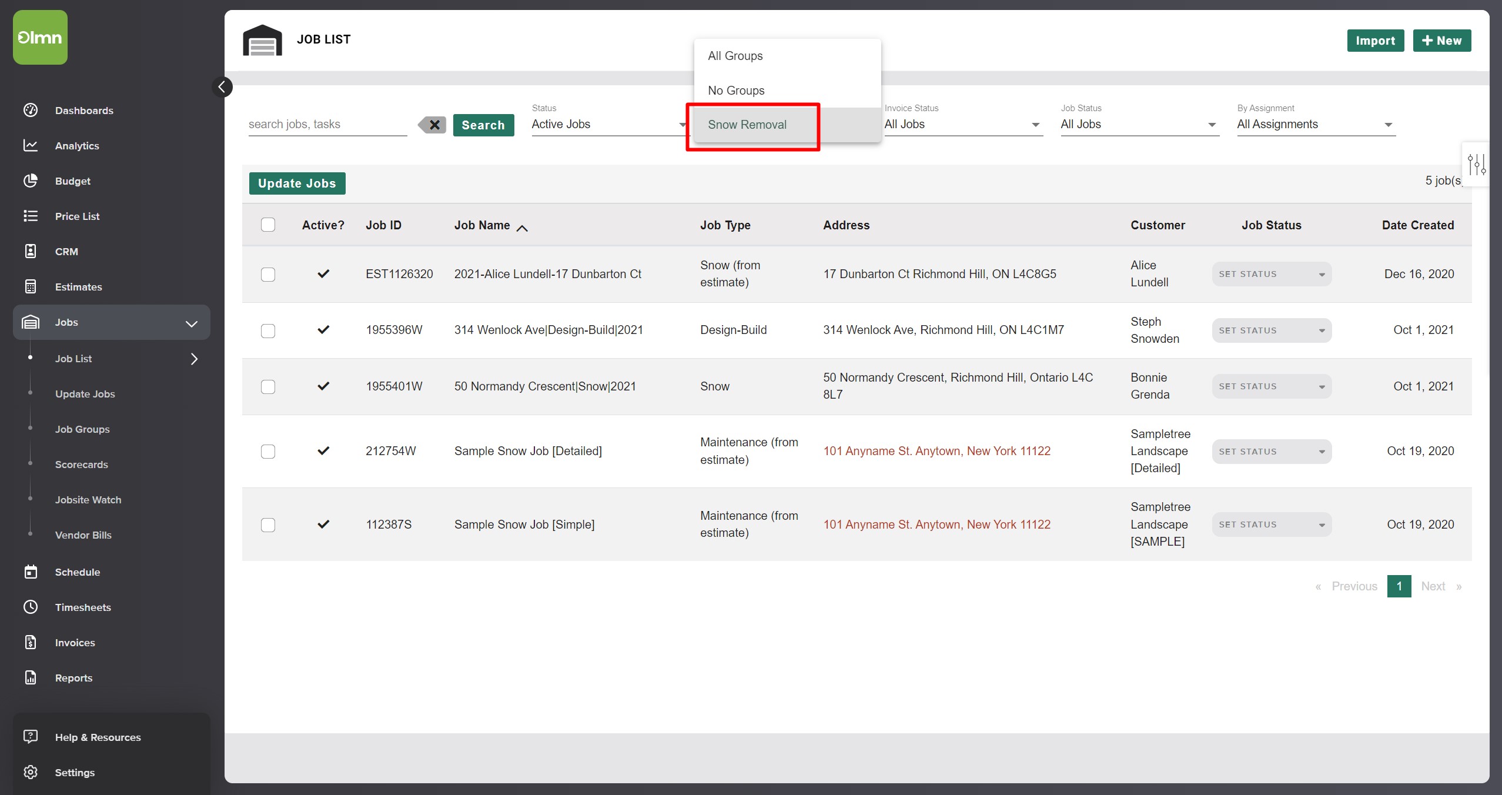Open Price List icon

point(31,216)
